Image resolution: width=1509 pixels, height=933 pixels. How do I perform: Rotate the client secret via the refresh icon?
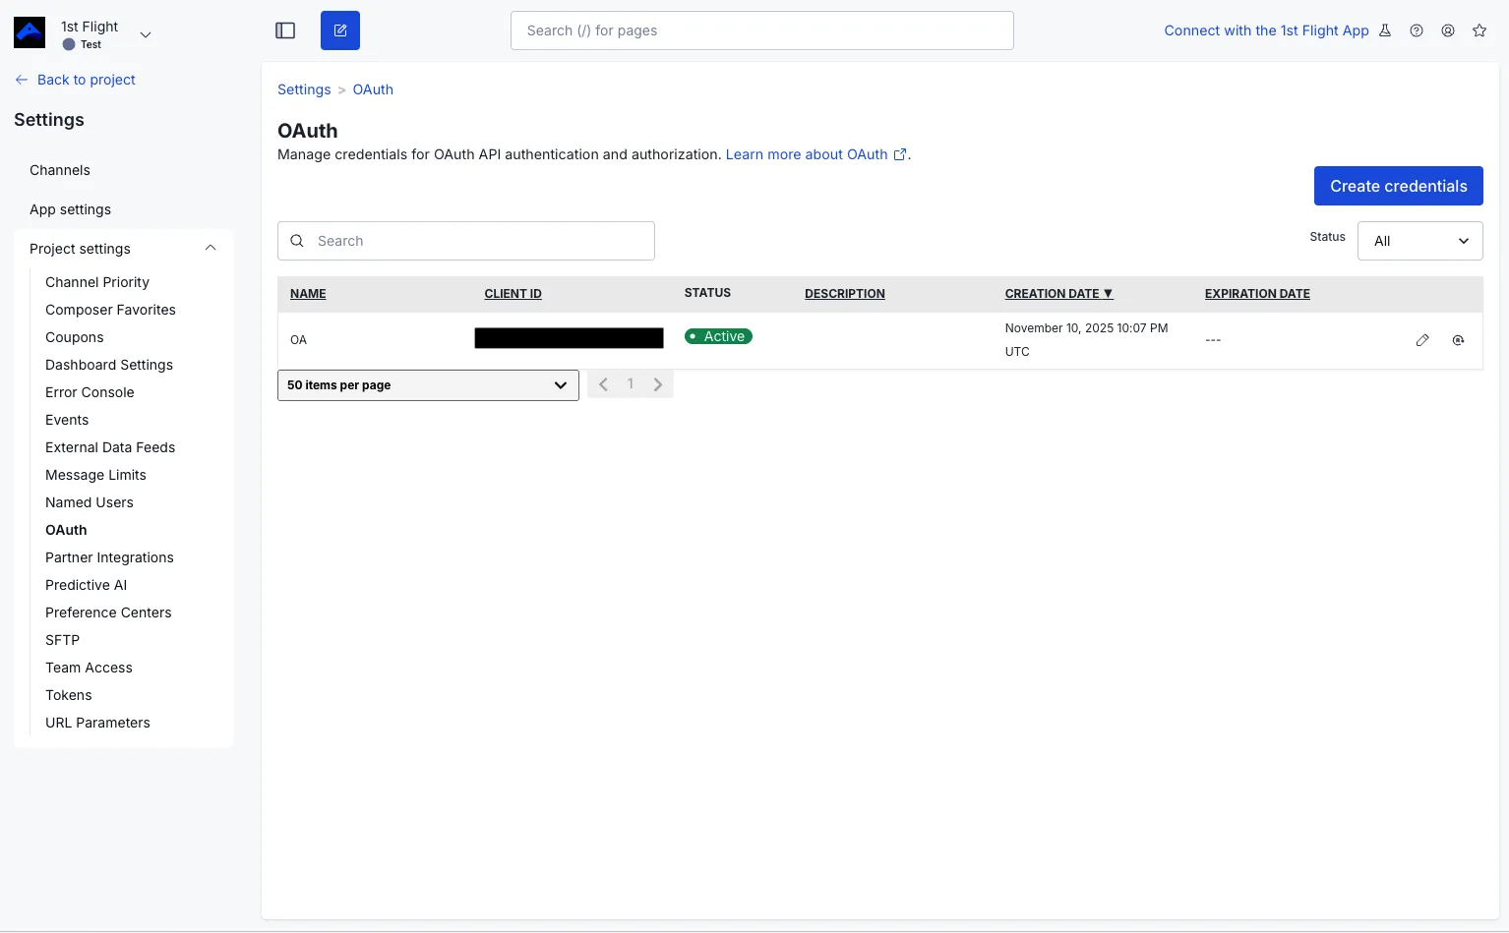point(1459,340)
